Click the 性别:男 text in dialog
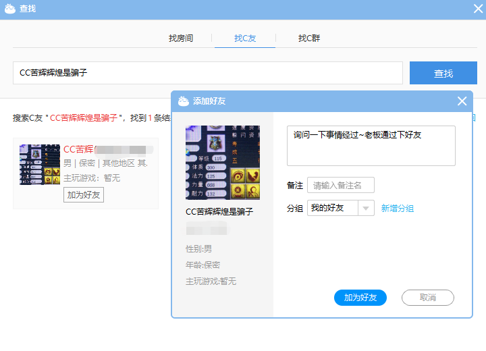 point(198,249)
